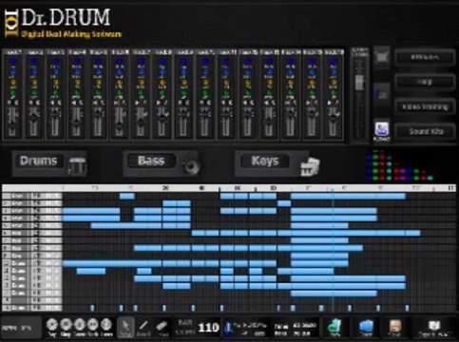Click the green knob on Track 5

pos(99,94)
